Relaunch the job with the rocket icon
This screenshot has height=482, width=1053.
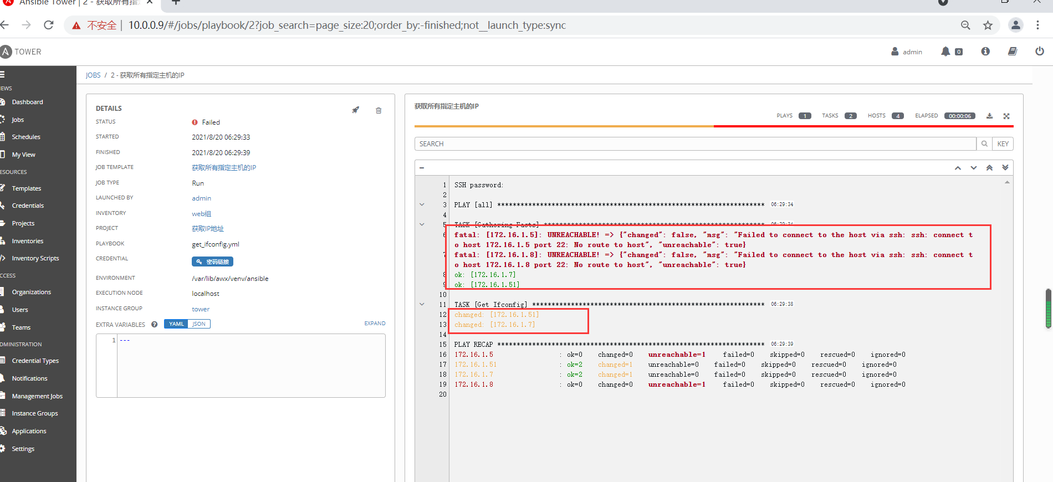(356, 110)
